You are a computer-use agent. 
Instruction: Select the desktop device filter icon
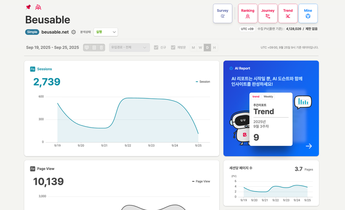pos(87,48)
